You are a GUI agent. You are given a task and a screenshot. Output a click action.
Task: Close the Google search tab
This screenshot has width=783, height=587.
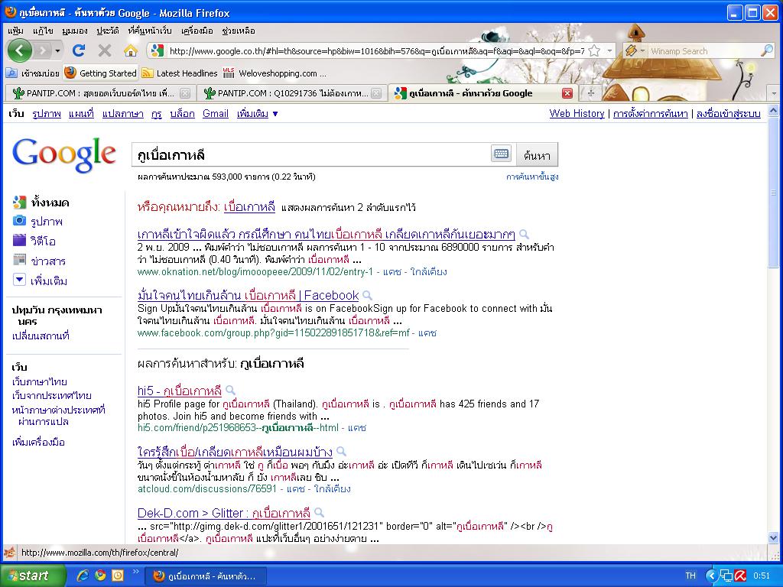pos(567,93)
